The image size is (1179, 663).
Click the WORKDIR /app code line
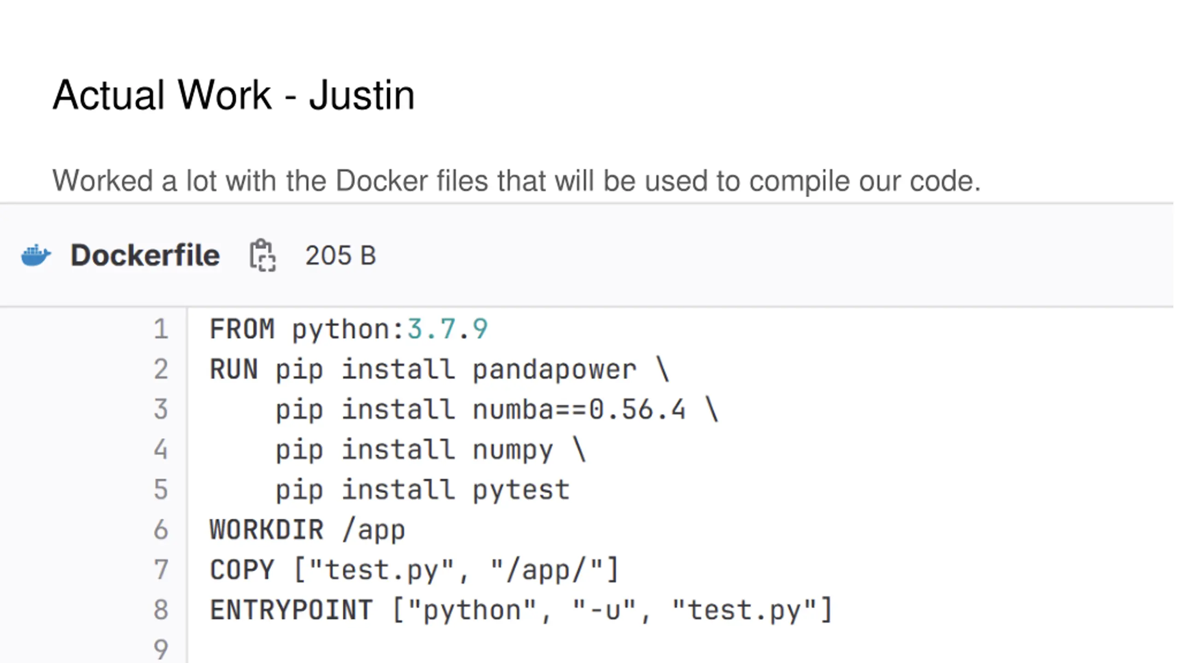[308, 529]
